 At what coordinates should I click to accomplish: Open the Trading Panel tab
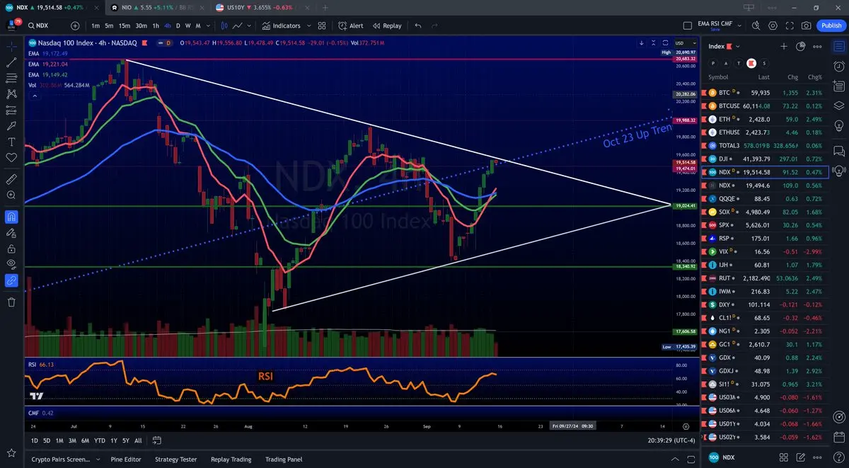(284, 460)
